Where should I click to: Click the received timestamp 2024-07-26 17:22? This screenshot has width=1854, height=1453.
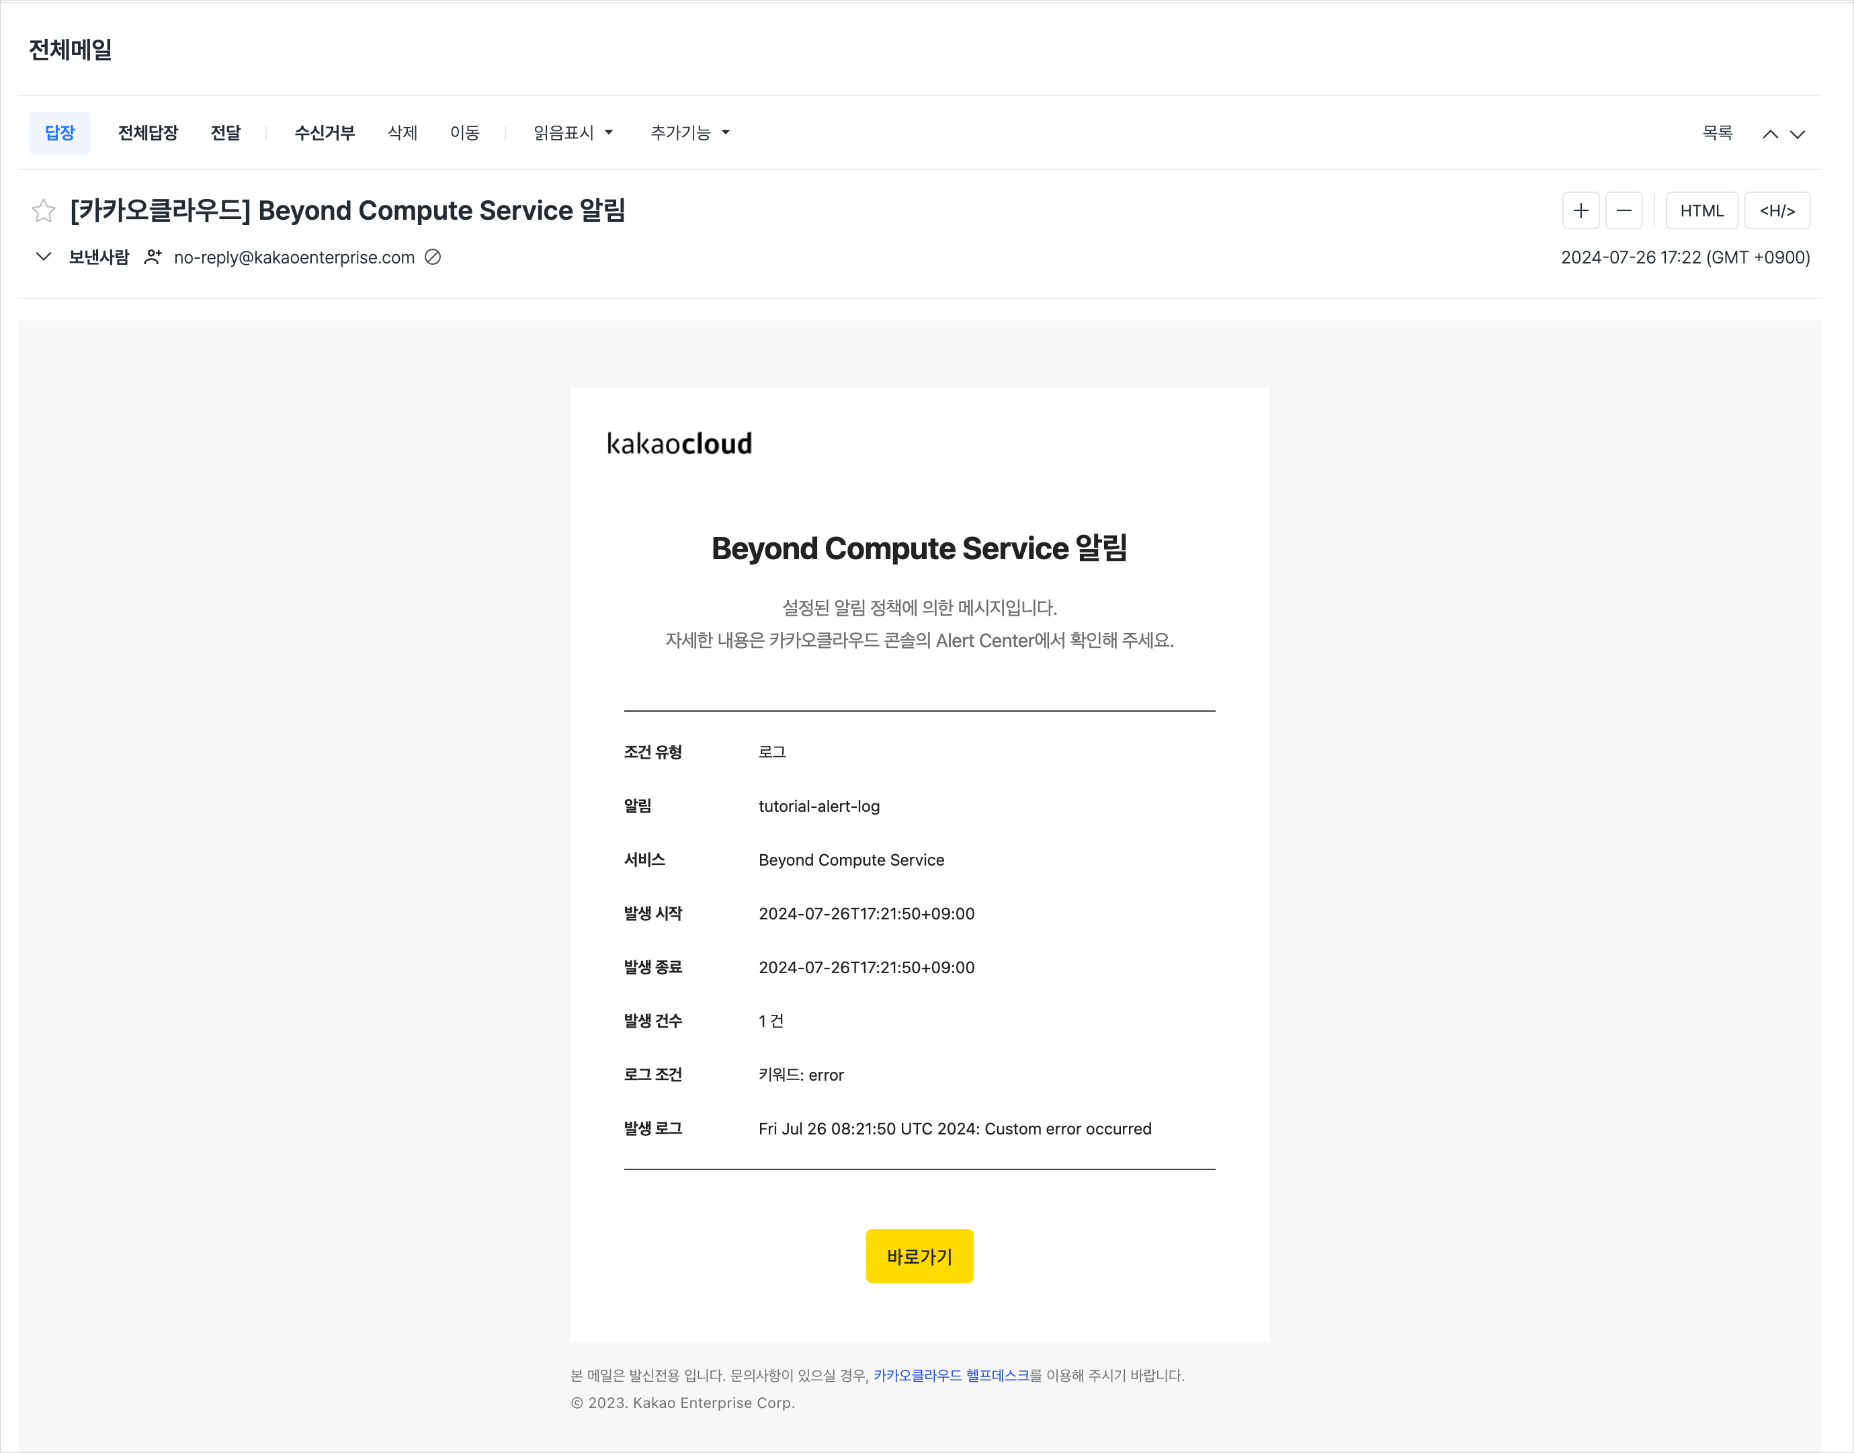[1685, 257]
